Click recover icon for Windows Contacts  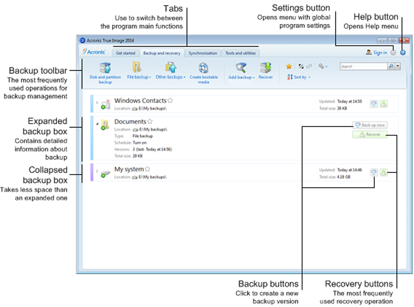(x=383, y=104)
